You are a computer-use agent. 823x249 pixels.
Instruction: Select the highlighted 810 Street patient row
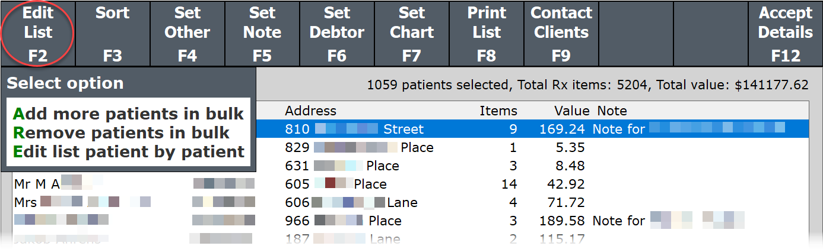click(x=415, y=129)
